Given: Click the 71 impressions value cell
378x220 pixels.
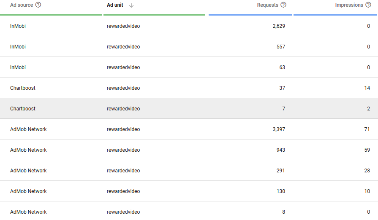Looking at the screenshot, I should point(367,129).
